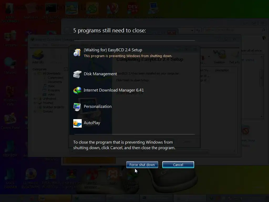This screenshot has height=202, width=269.
Task: Collapse the All Downloads tree node
Action: [x=35, y=73]
